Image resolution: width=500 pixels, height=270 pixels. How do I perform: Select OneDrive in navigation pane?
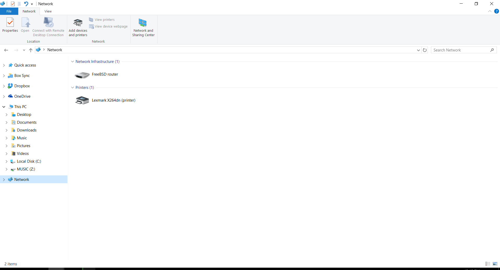click(x=22, y=96)
